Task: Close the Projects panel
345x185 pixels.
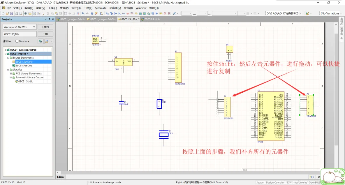Action: [53, 19]
